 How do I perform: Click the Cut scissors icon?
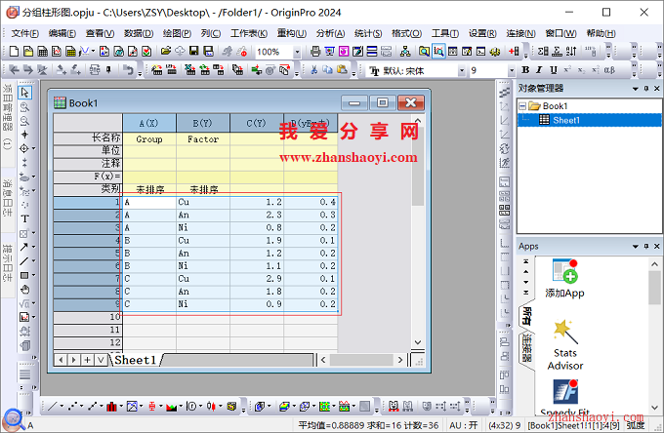pyautogui.click(x=313, y=70)
